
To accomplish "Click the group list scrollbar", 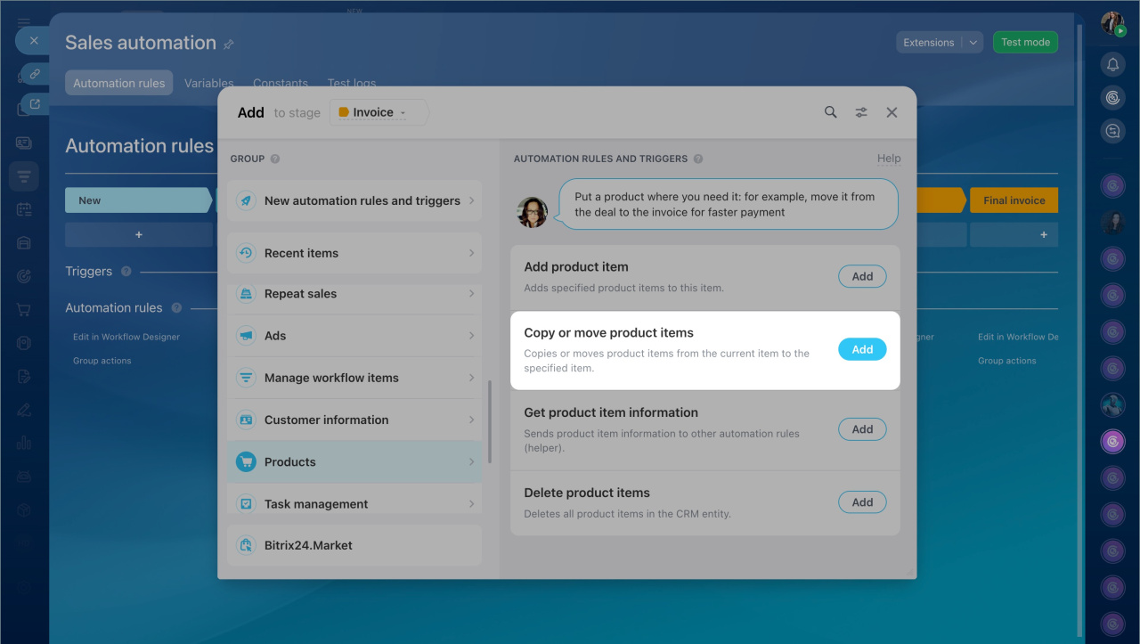I will point(489,421).
